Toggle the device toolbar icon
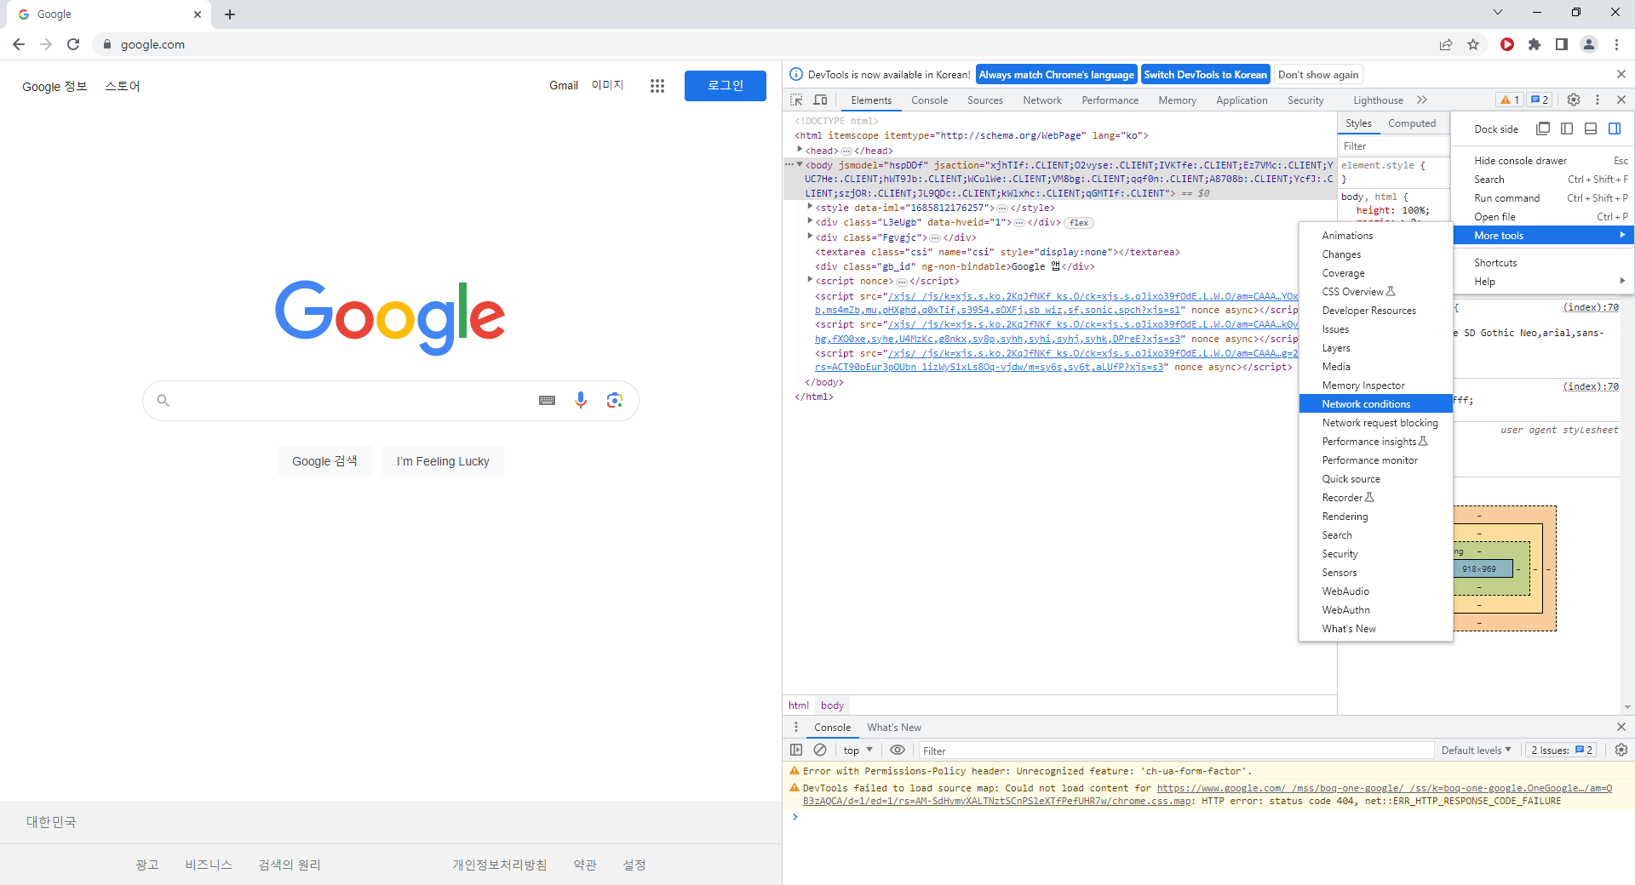Viewport: 1635px width, 885px height. [820, 100]
